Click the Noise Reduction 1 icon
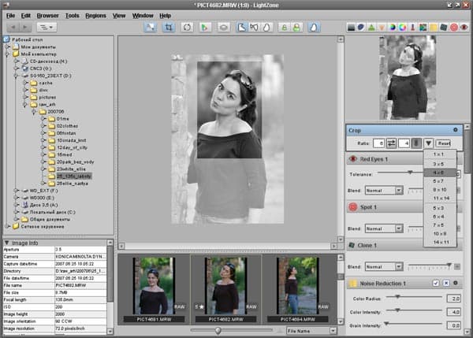 click(353, 283)
